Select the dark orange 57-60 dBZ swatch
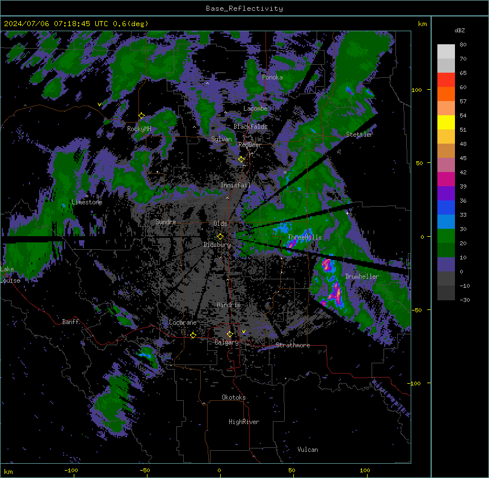 [x=446, y=94]
